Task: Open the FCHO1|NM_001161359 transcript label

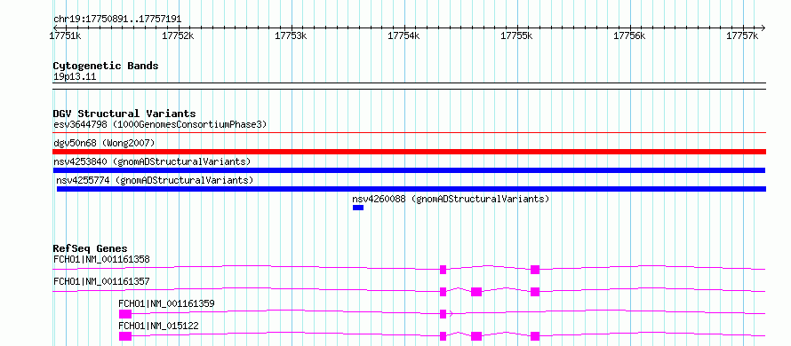Action: coord(166,303)
